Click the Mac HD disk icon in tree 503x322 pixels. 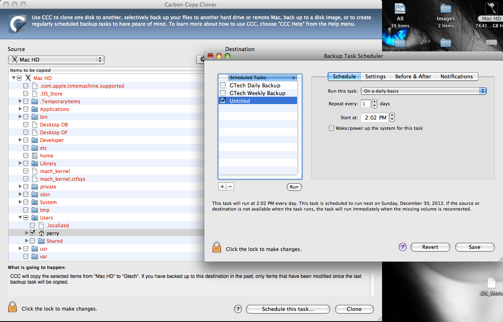tap(28, 78)
